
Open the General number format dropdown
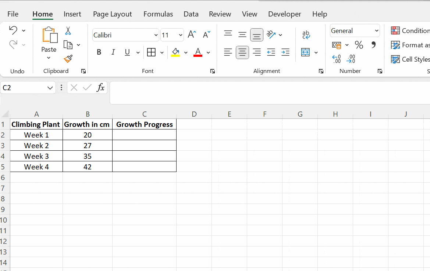(376, 30)
